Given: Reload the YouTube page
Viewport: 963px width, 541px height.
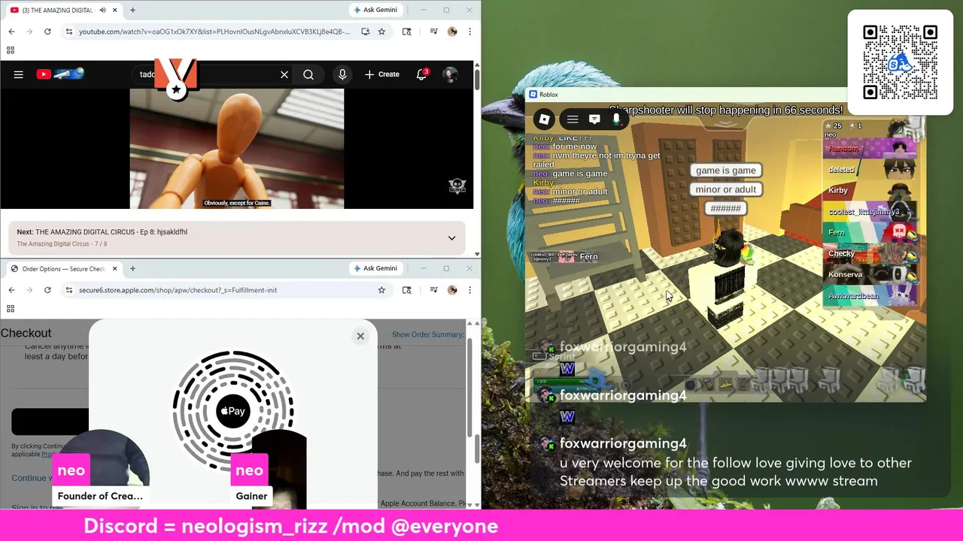Looking at the screenshot, I should click(x=47, y=32).
